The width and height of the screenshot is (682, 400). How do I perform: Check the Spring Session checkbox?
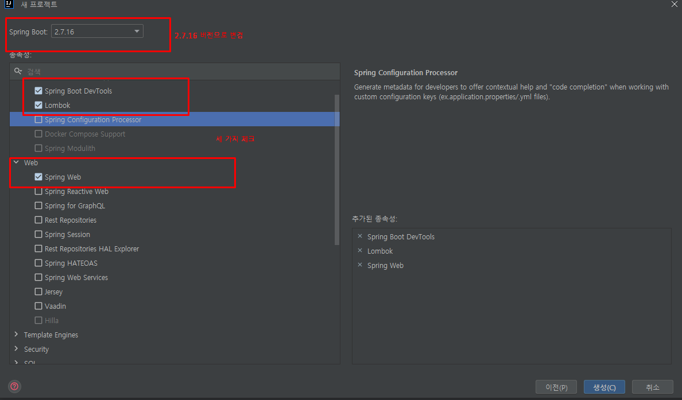(38, 234)
